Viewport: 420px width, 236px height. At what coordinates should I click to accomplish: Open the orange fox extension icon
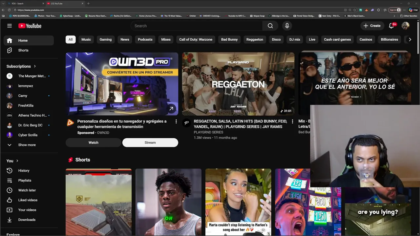click(367, 10)
